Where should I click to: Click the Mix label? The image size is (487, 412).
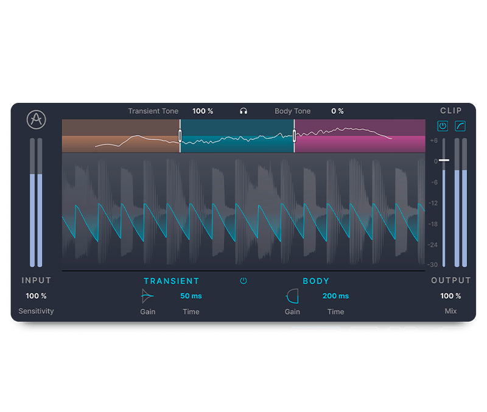tap(450, 311)
